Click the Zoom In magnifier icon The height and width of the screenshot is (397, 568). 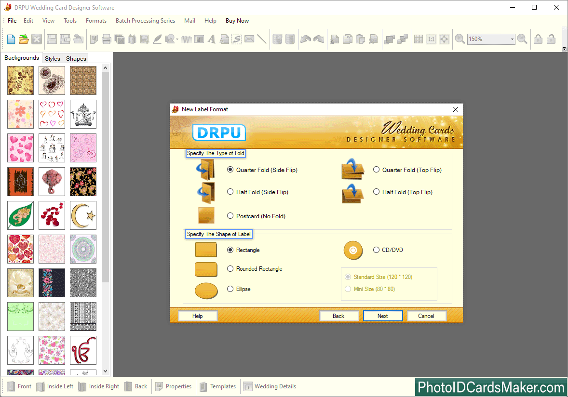click(x=460, y=39)
